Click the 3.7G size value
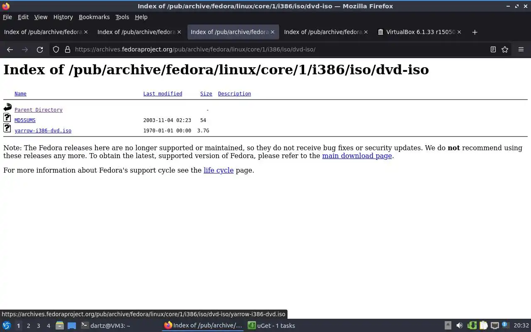The width and height of the screenshot is (531, 332). tap(203, 131)
